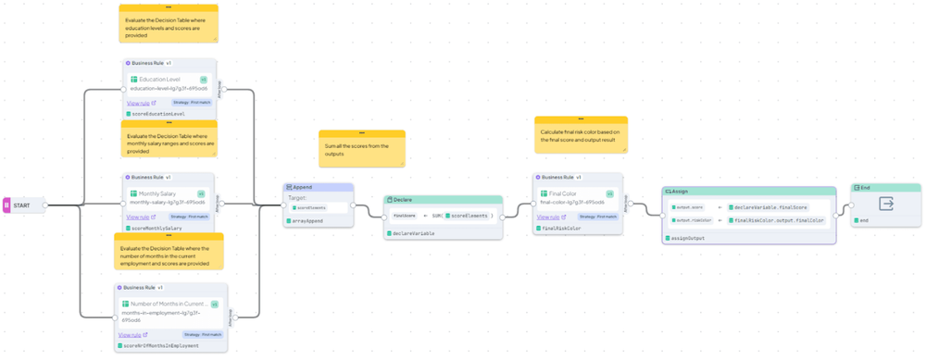Open the menu dots on the months in employment sticky note

(169, 235)
